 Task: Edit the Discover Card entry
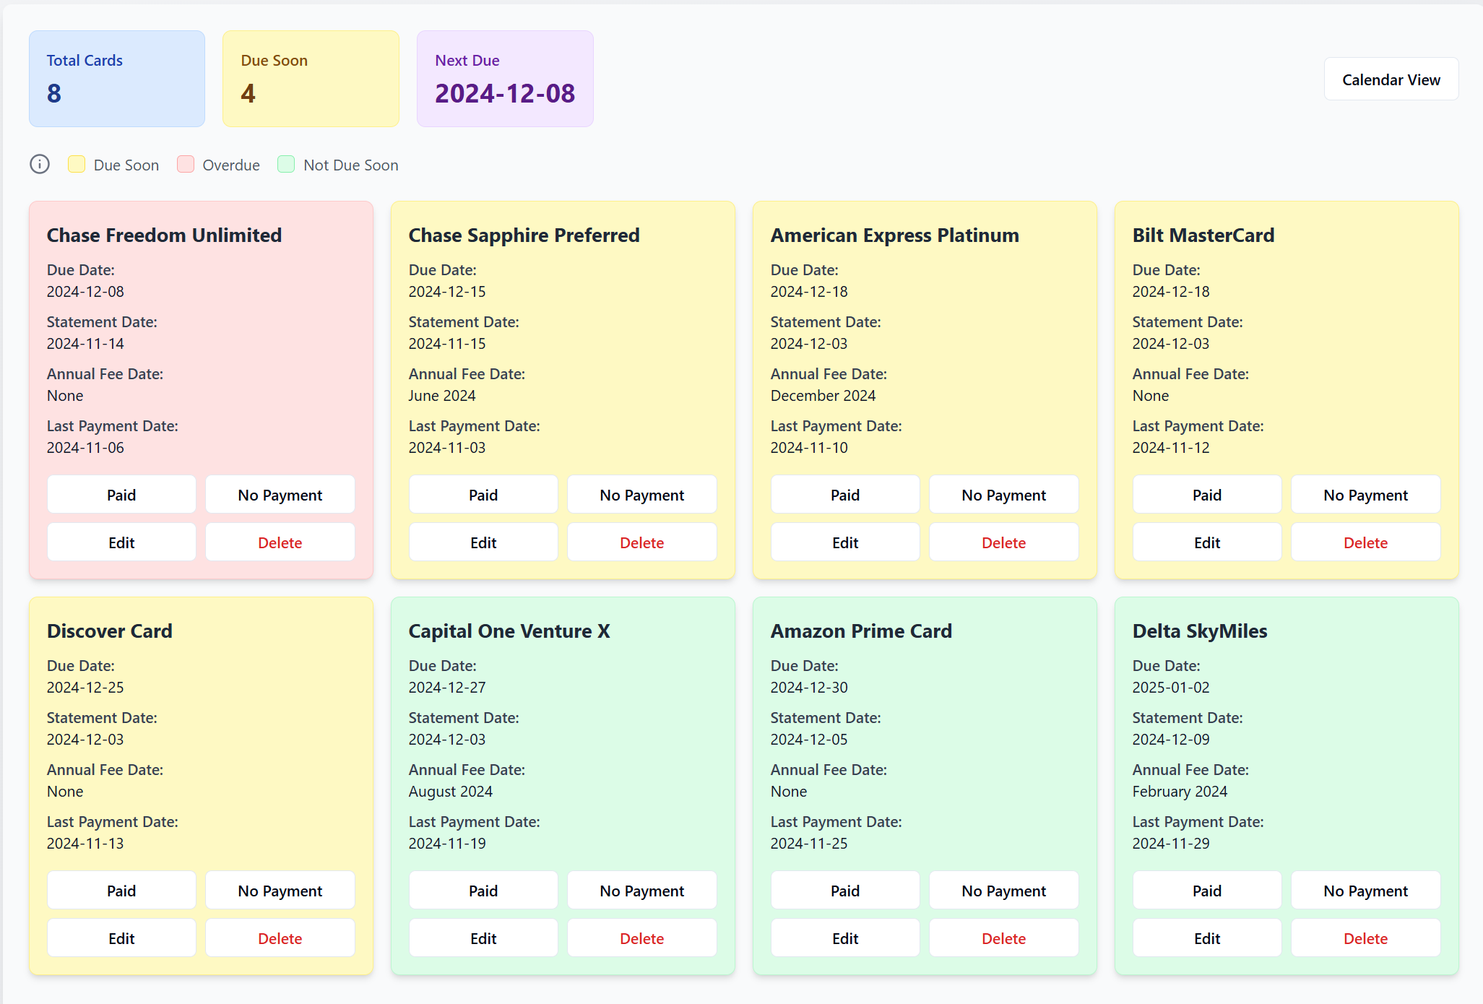click(121, 938)
